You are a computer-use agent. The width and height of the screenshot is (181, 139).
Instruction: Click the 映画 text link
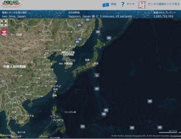pyautogui.click(x=114, y=4)
